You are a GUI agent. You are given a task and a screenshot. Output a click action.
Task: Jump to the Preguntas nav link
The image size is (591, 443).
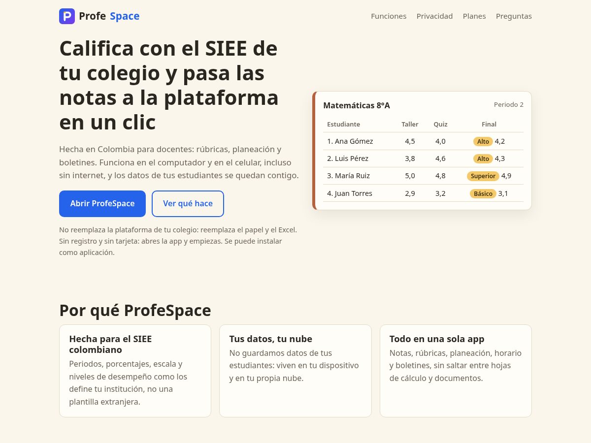point(514,16)
